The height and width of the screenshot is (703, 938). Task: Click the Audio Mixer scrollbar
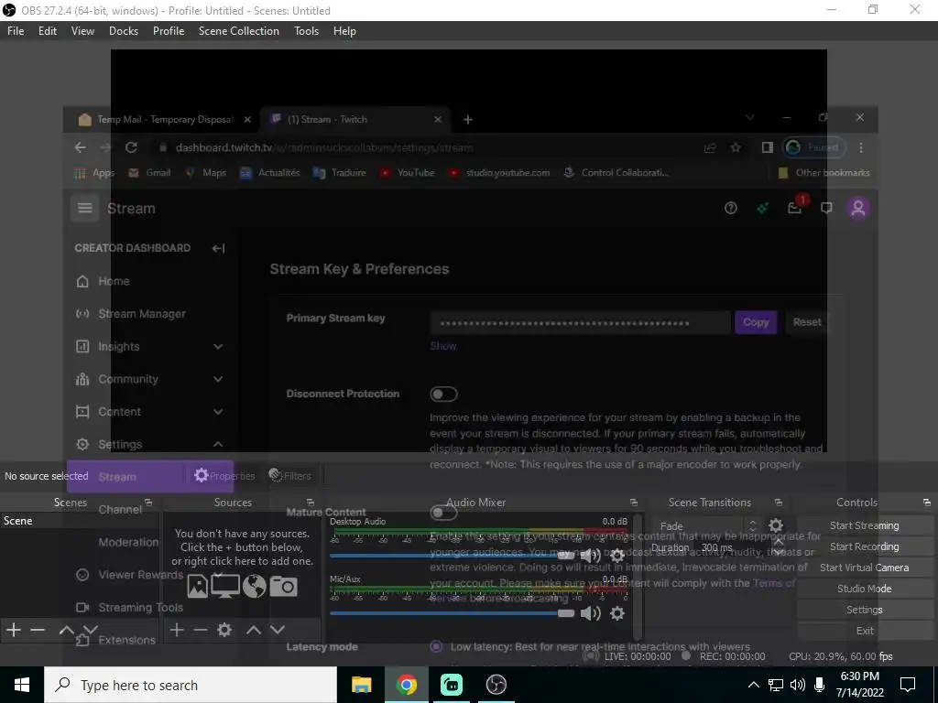coord(638,577)
